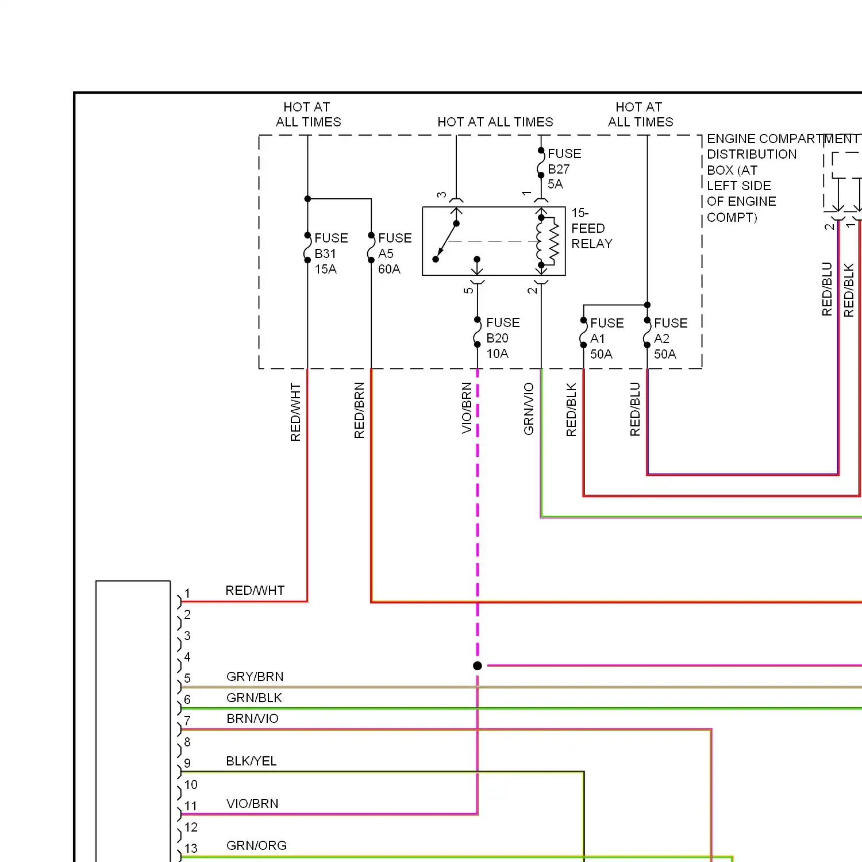Click the fuse A5 symbol
The height and width of the screenshot is (862, 862).
click(371, 248)
